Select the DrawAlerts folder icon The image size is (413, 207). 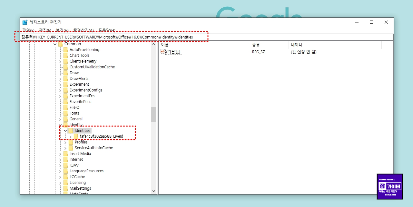(x=65, y=79)
